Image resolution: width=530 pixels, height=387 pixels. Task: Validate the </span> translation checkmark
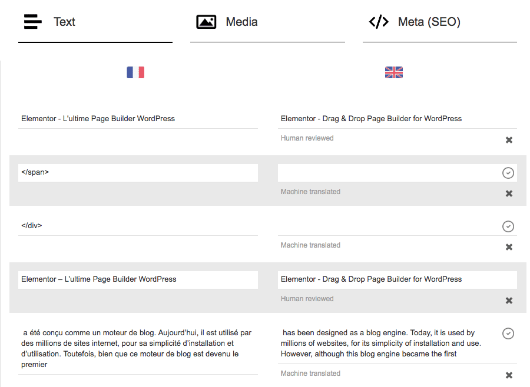coord(508,173)
